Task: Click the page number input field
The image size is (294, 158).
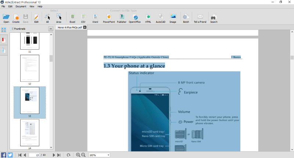Action: [34, 155]
